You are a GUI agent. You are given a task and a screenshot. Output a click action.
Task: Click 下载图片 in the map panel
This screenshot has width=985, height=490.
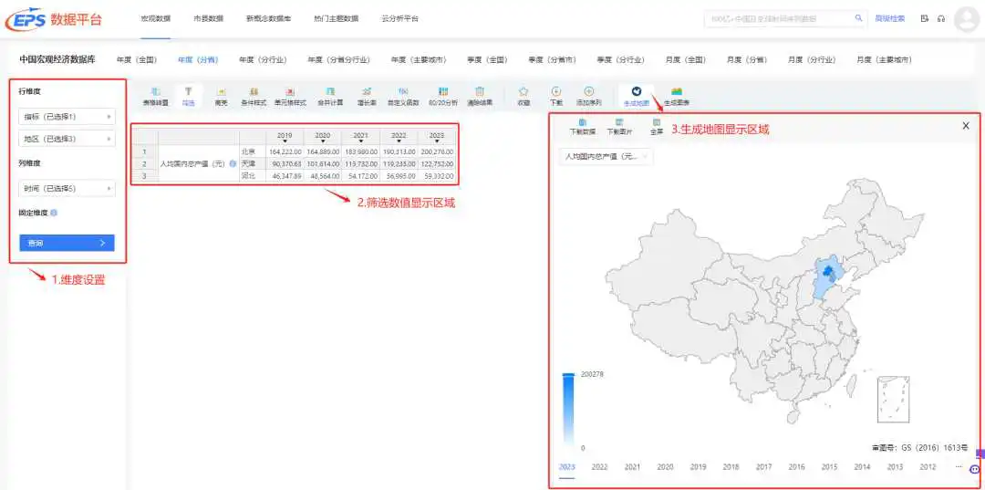(619, 127)
